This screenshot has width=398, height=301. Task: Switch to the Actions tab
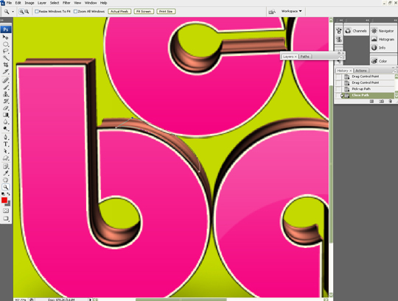pyautogui.click(x=360, y=71)
